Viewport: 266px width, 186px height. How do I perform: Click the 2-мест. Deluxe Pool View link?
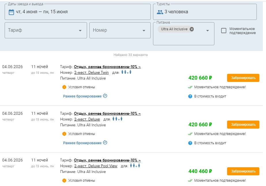[96, 166]
